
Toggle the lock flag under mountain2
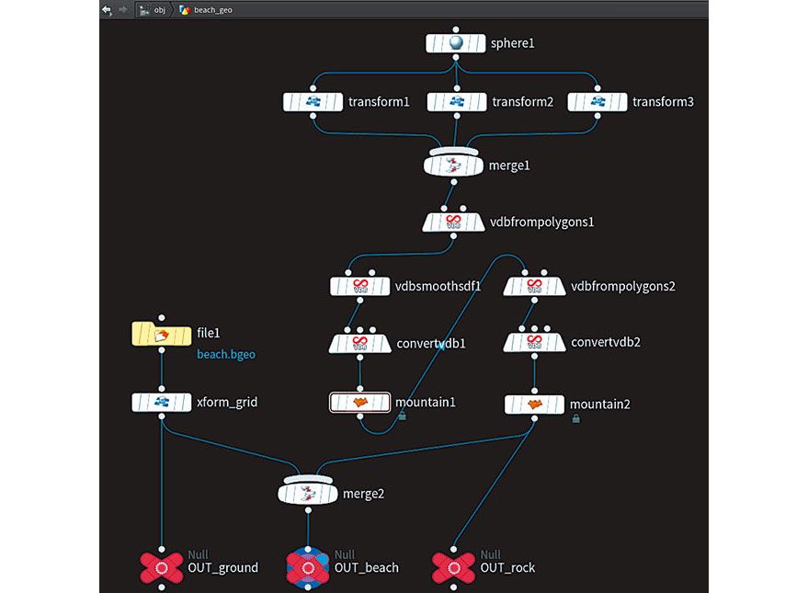click(x=576, y=419)
